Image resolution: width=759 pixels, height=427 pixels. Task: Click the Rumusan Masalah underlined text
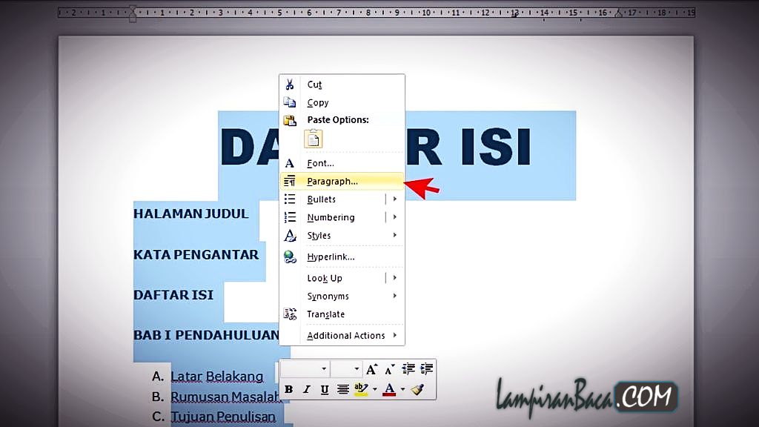[225, 397]
